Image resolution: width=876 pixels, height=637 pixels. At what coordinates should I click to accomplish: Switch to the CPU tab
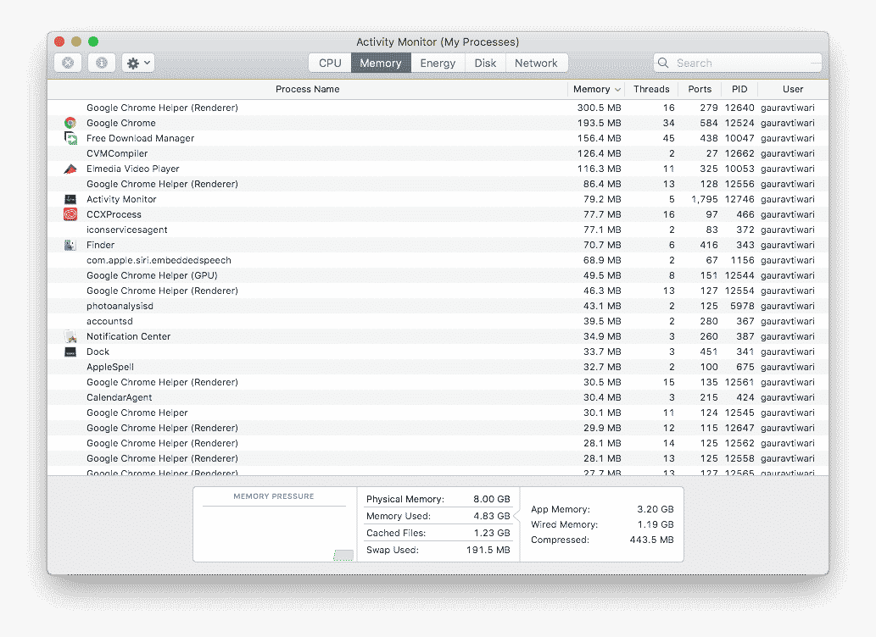click(330, 63)
